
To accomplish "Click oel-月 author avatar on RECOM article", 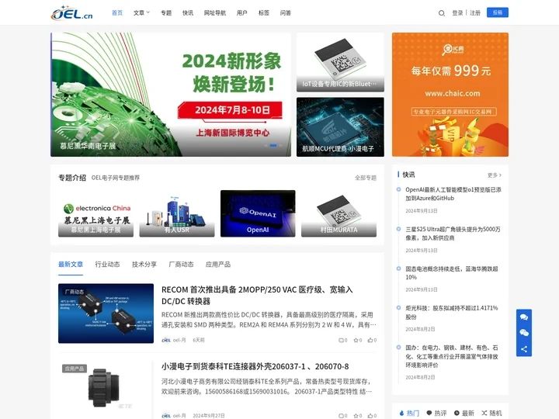I will 166,341.
